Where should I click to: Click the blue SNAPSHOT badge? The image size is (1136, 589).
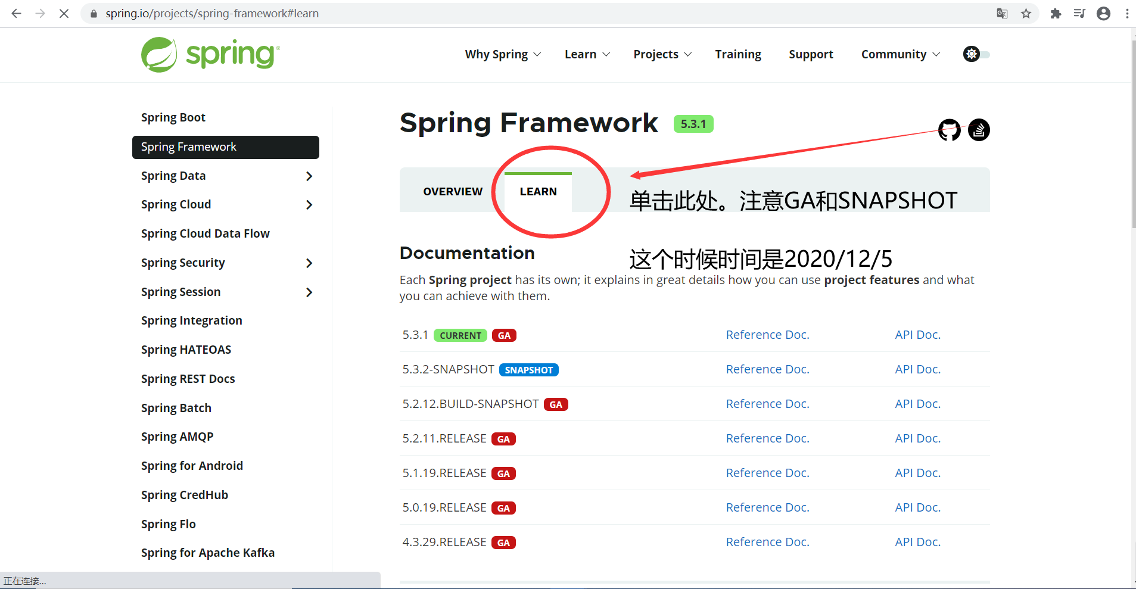tap(528, 370)
